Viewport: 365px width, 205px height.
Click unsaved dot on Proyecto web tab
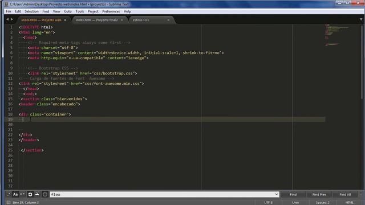click(x=65, y=20)
